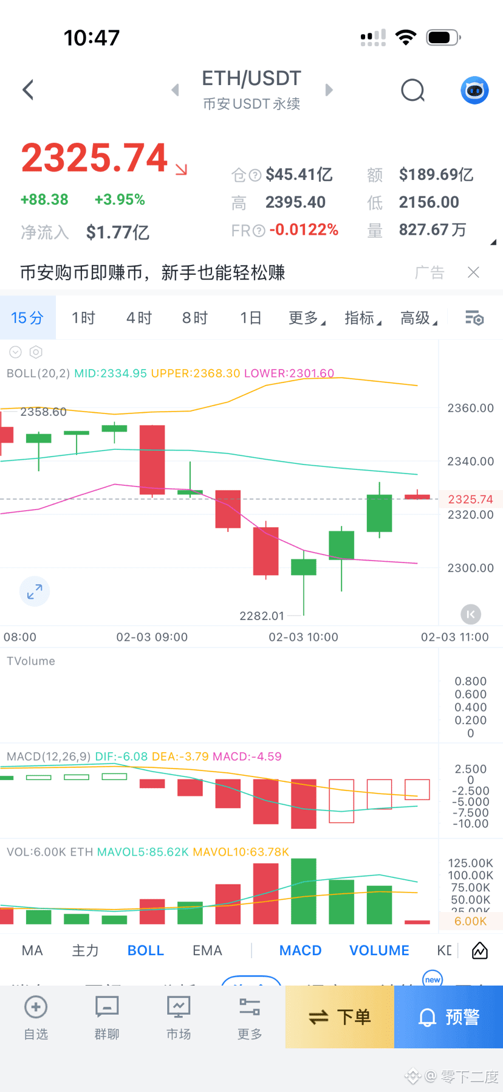The height and width of the screenshot is (1092, 503).
Task: Select the 4时 timeframe tab
Action: pos(139,318)
